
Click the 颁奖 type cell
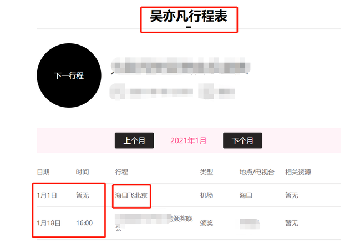[x=206, y=224]
